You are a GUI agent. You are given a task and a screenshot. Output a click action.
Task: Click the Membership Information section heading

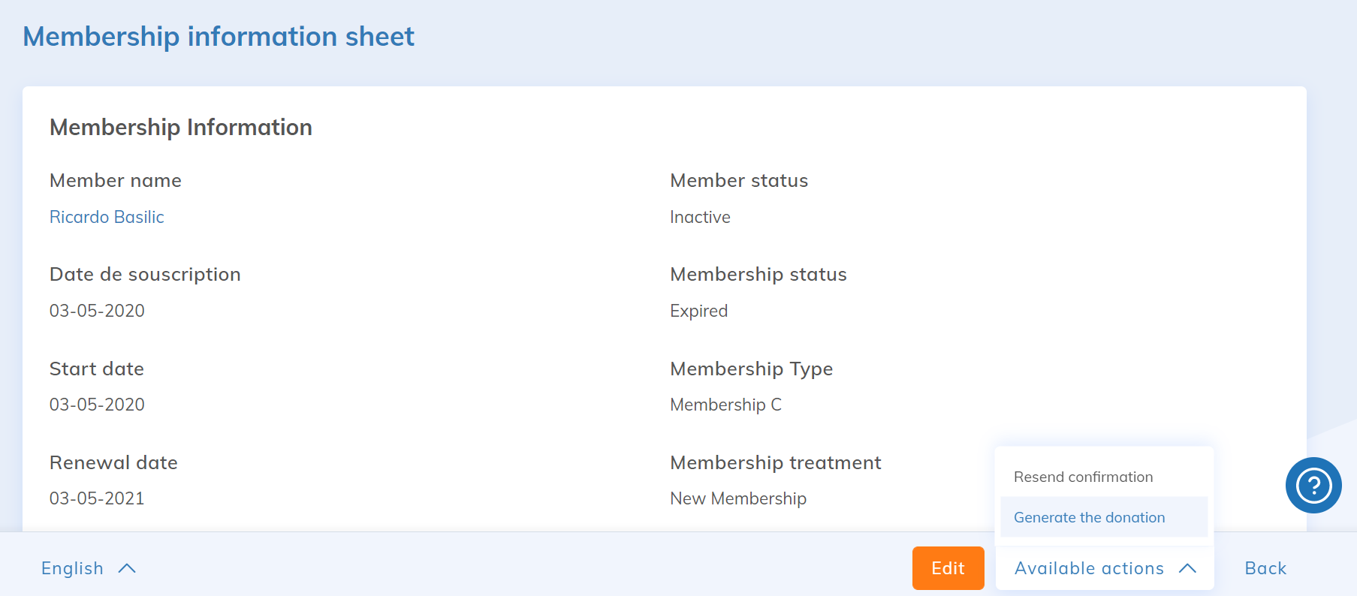coord(181,127)
